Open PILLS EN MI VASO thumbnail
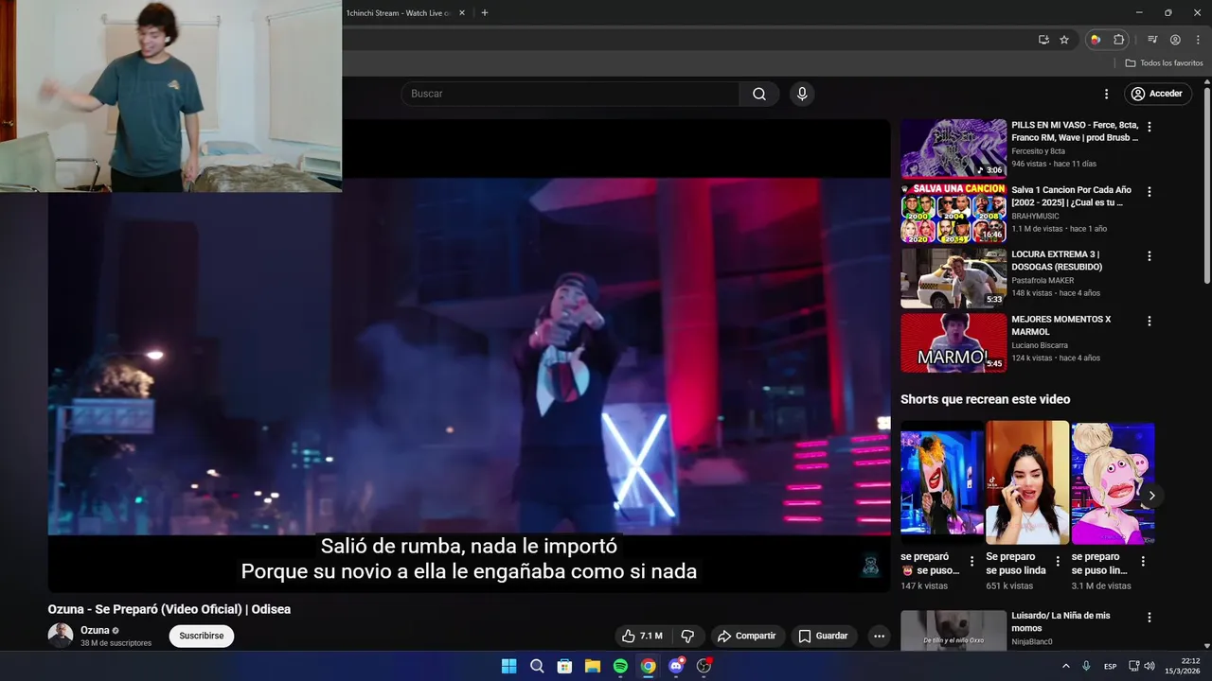 [x=954, y=148]
